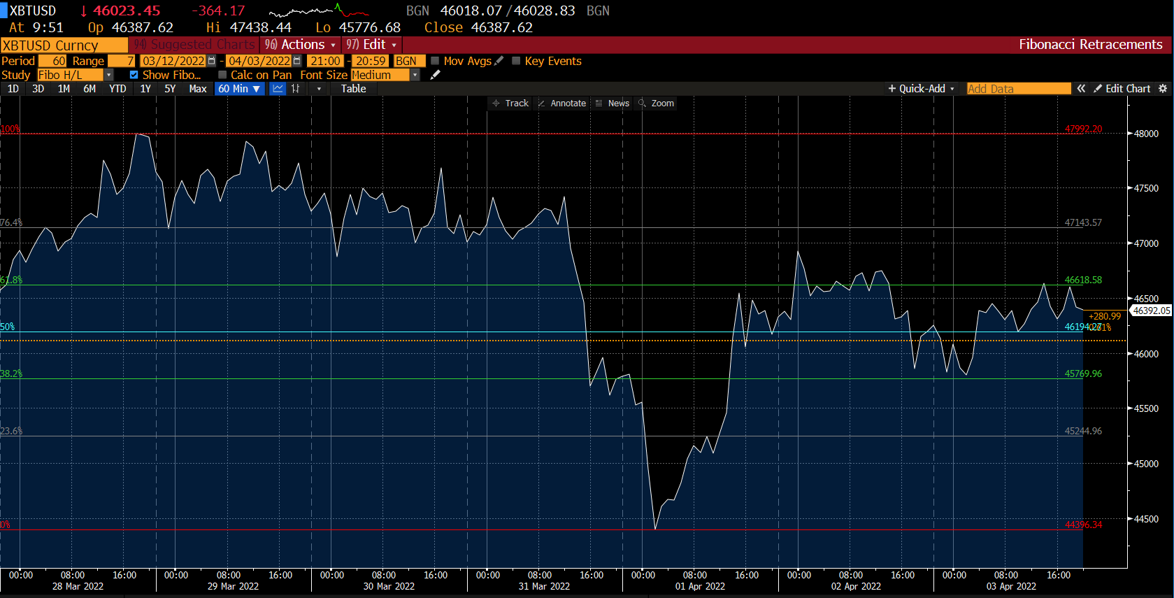
Task: Click the 47143.57 Fibonacci price value
Action: [x=1083, y=222]
